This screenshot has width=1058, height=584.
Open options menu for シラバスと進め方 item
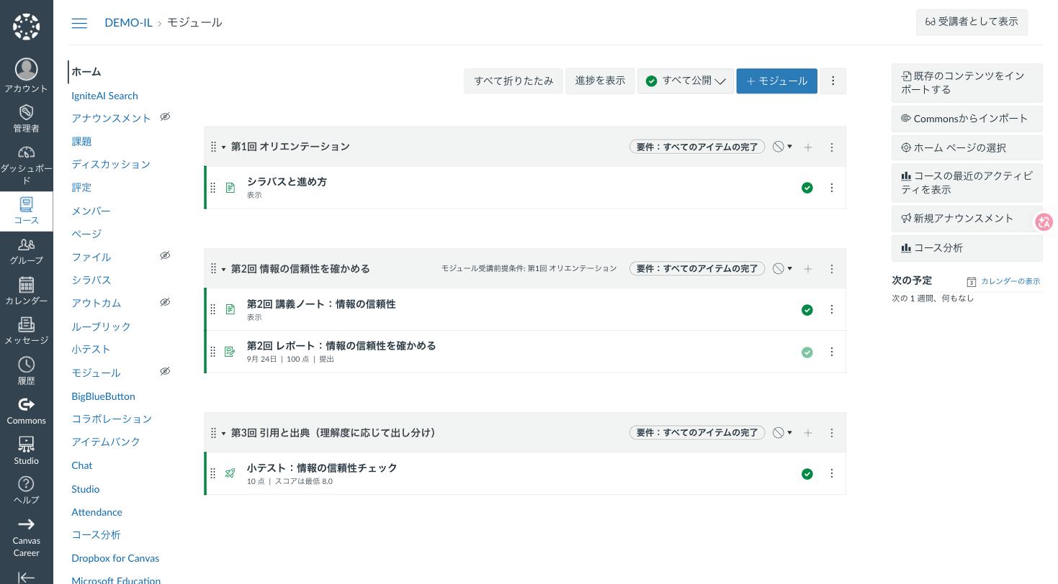point(832,188)
